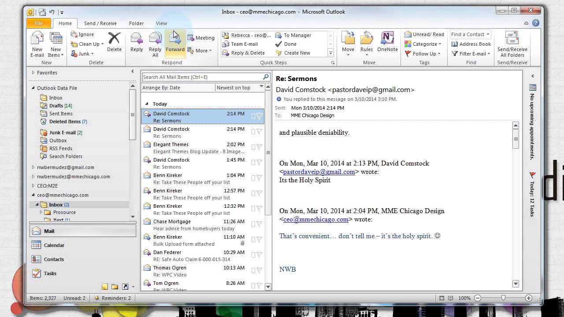Toggle the flag on Benn Kireker 1:04 PM message

[260, 178]
